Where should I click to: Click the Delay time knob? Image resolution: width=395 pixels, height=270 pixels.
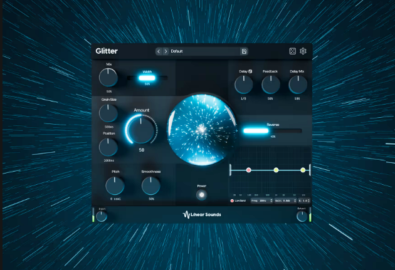tap(244, 85)
